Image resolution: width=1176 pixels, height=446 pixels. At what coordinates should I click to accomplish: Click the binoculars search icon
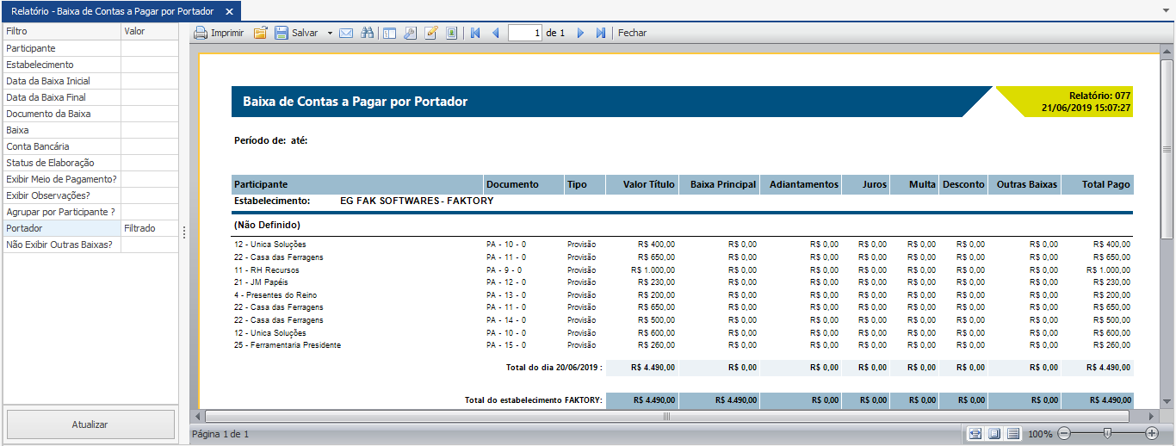click(368, 33)
